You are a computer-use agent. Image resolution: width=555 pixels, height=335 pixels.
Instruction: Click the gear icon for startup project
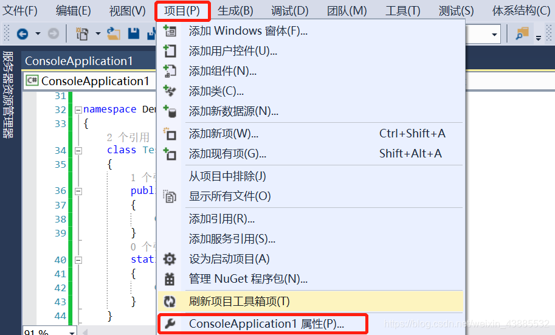point(170,259)
